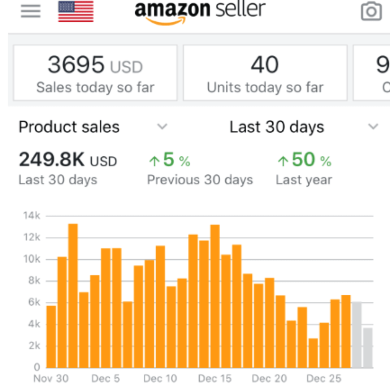
Task: Open the camera scanner icon
Action: point(371,12)
